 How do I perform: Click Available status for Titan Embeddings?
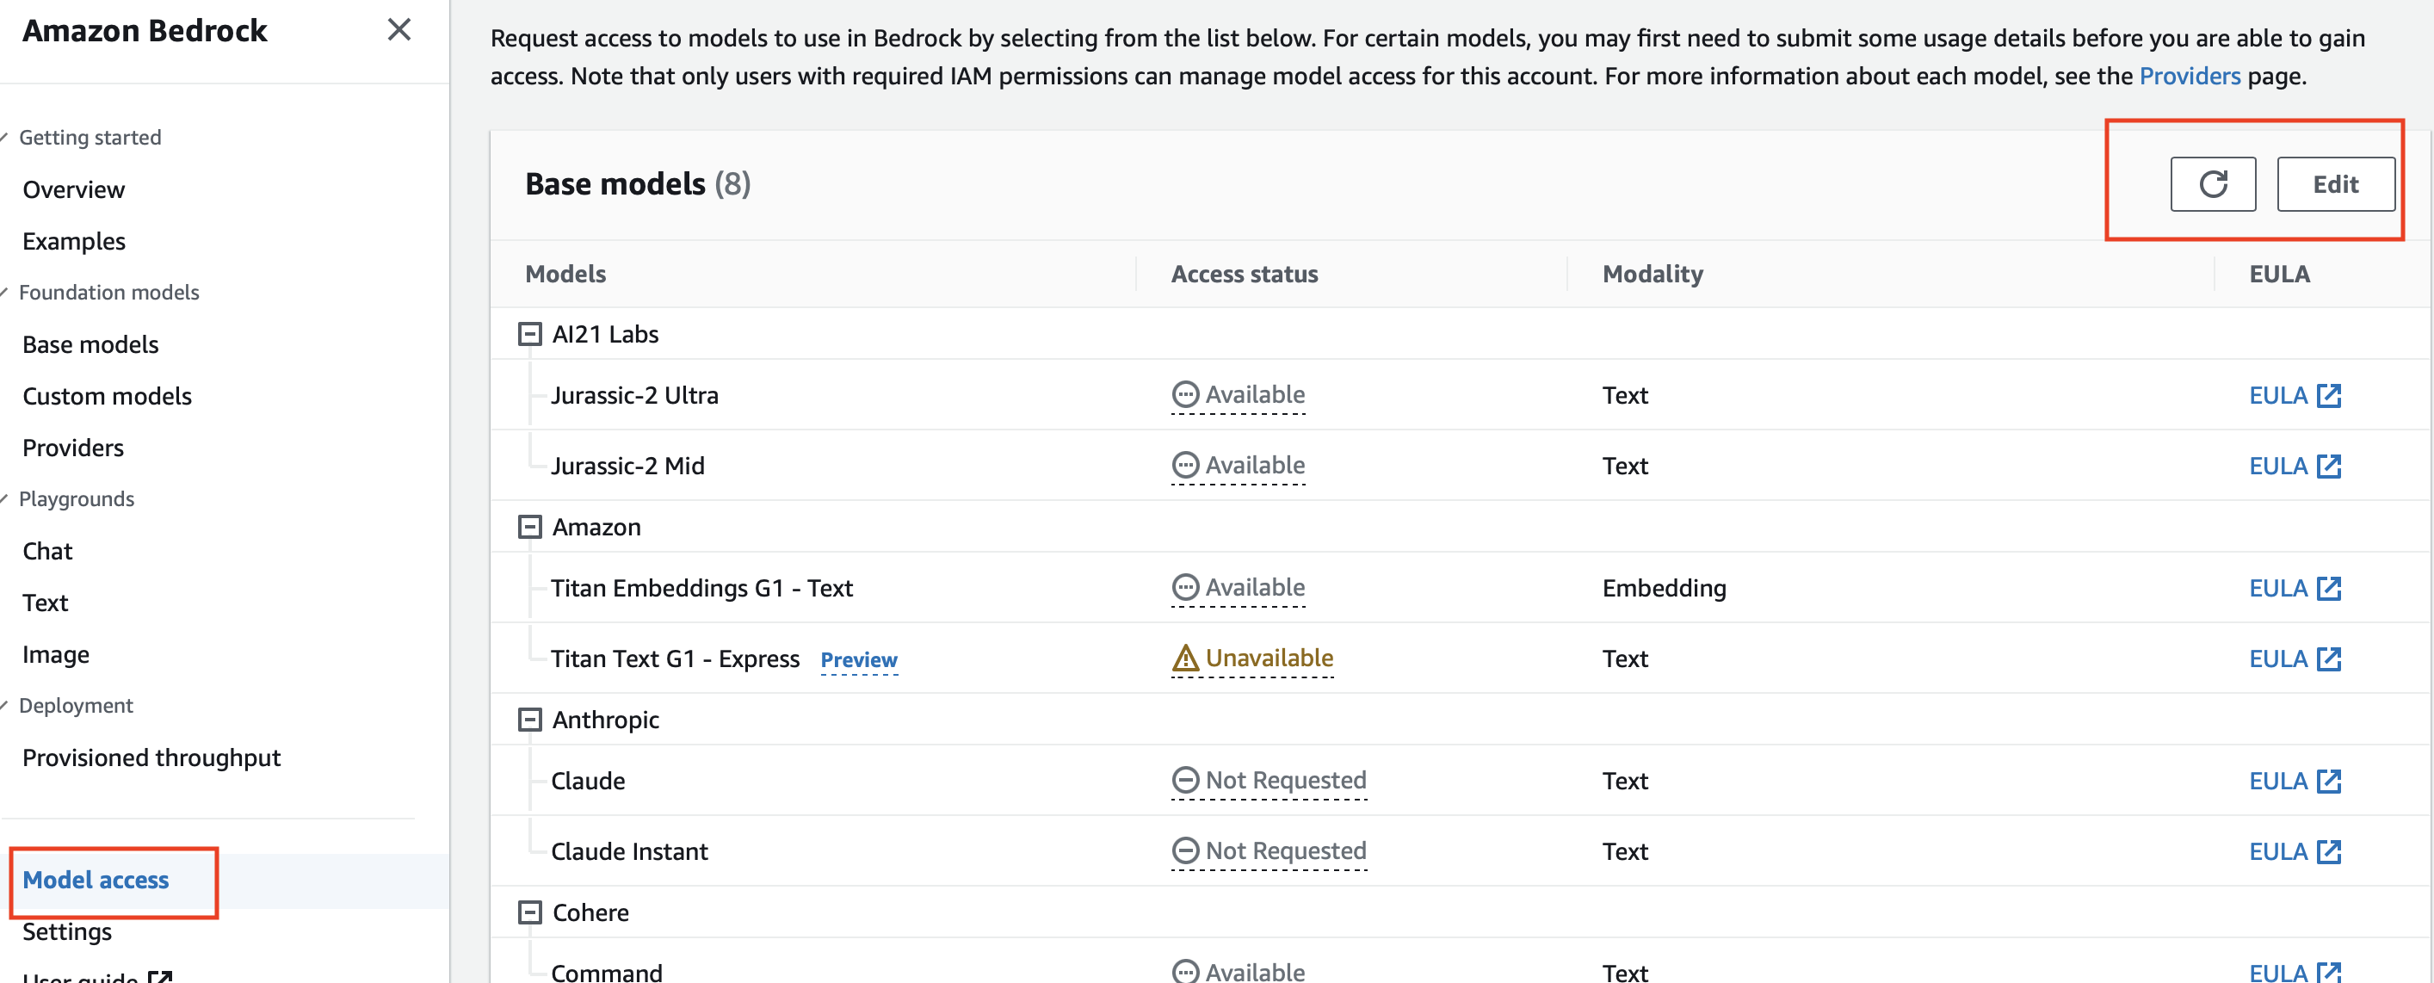[1238, 587]
